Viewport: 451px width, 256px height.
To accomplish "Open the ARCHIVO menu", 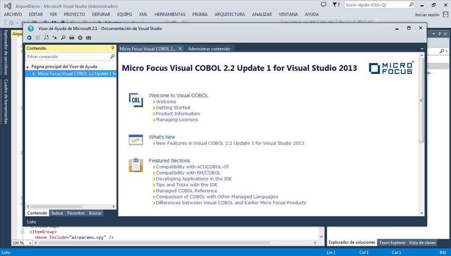I will (13, 15).
